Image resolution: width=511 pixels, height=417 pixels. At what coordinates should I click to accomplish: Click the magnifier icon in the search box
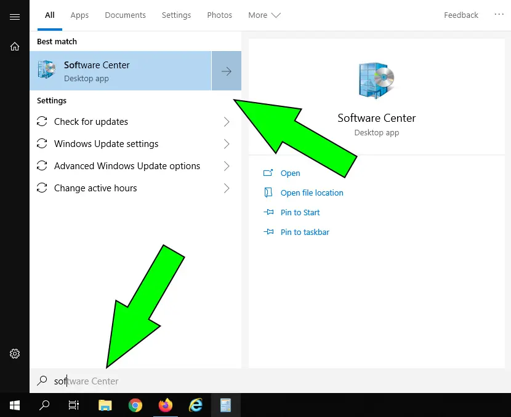click(x=42, y=380)
